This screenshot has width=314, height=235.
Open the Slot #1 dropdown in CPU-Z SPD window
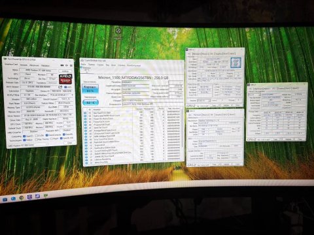pyautogui.click(x=254, y=95)
